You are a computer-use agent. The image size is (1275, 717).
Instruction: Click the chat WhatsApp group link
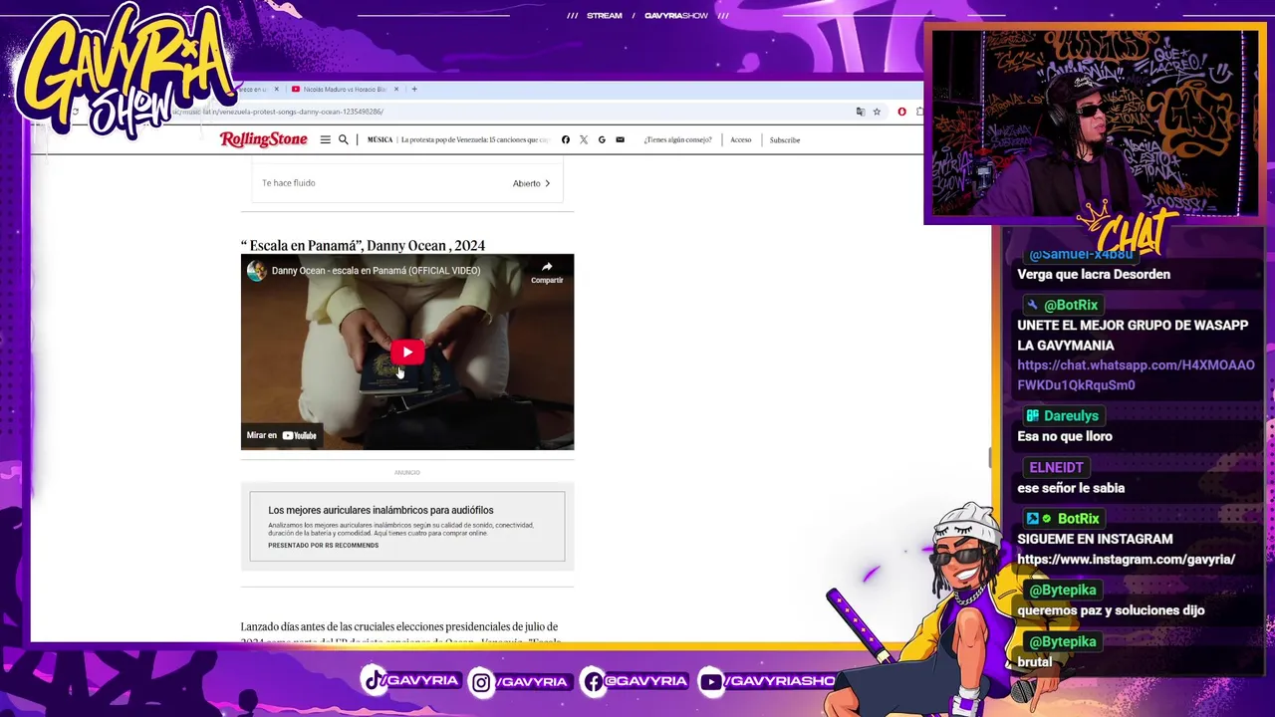(1136, 375)
